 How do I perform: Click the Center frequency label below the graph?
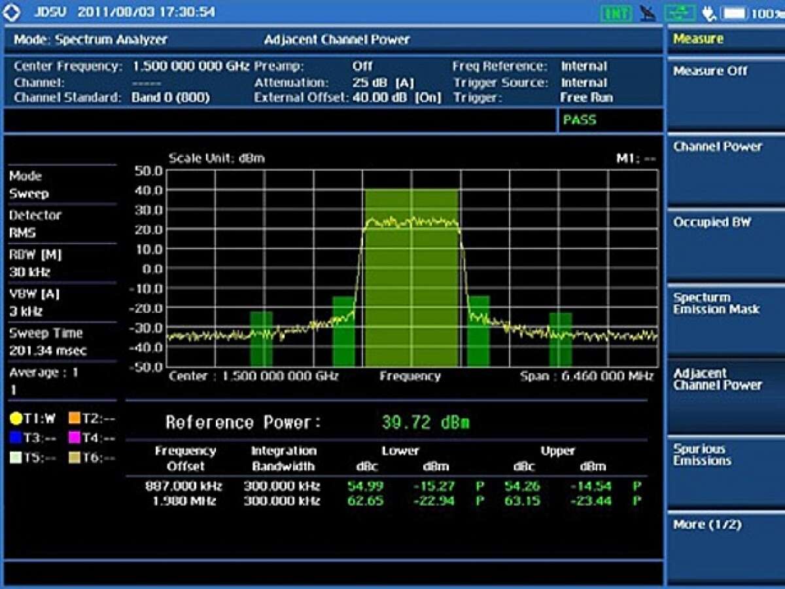point(254,376)
